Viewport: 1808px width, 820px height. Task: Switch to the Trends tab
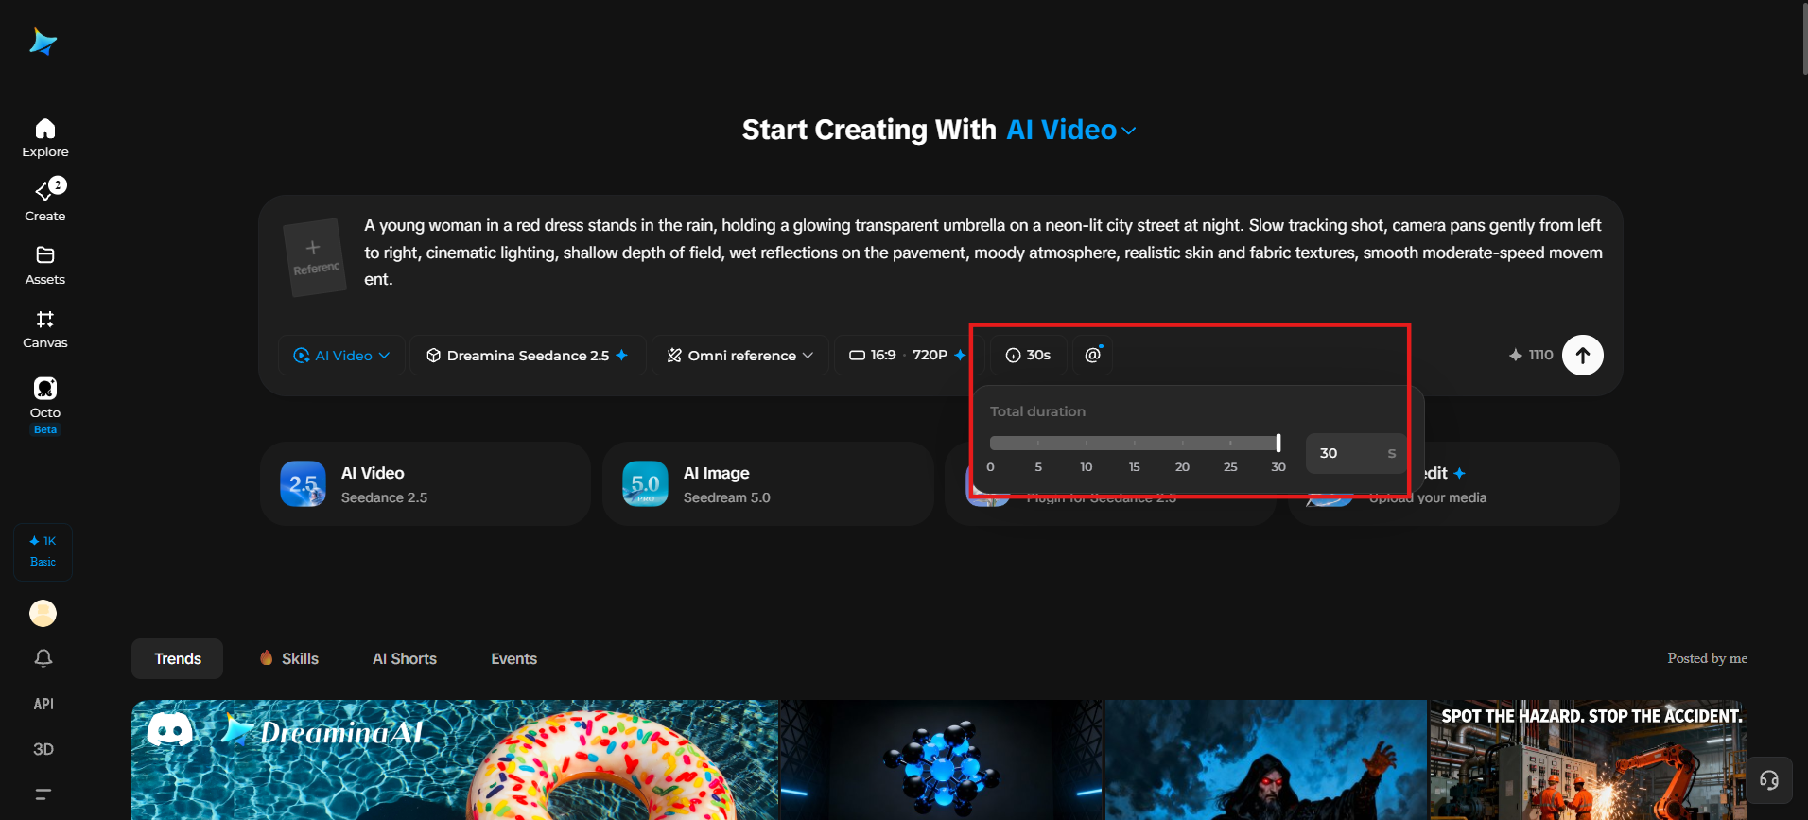(178, 659)
